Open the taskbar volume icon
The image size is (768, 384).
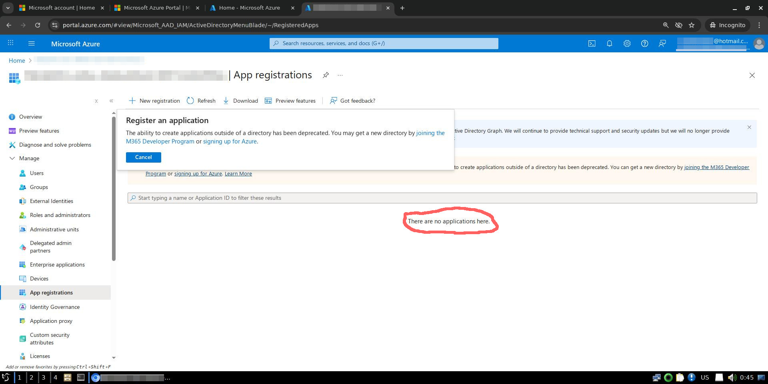click(732, 377)
